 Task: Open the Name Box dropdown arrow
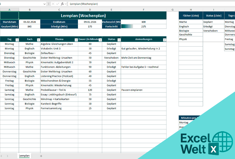tap(44, 4)
